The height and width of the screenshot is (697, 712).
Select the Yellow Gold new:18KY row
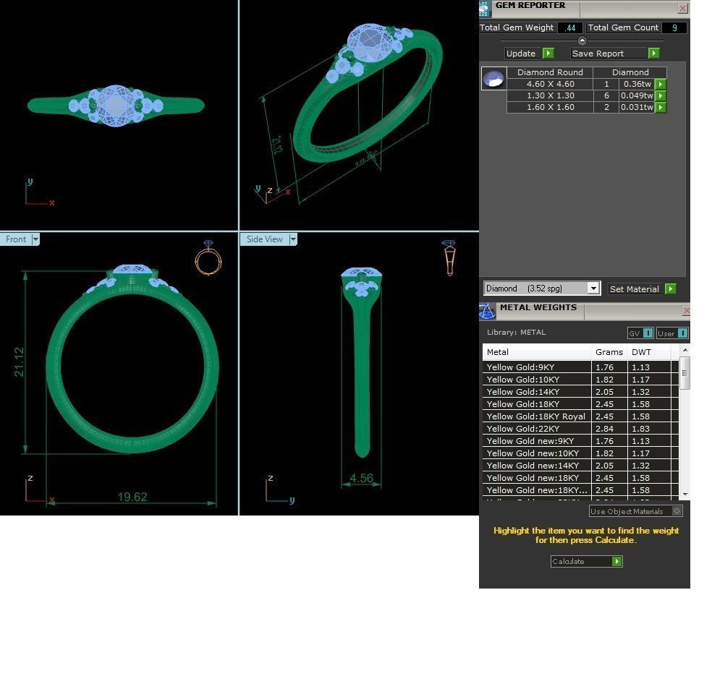point(580,477)
